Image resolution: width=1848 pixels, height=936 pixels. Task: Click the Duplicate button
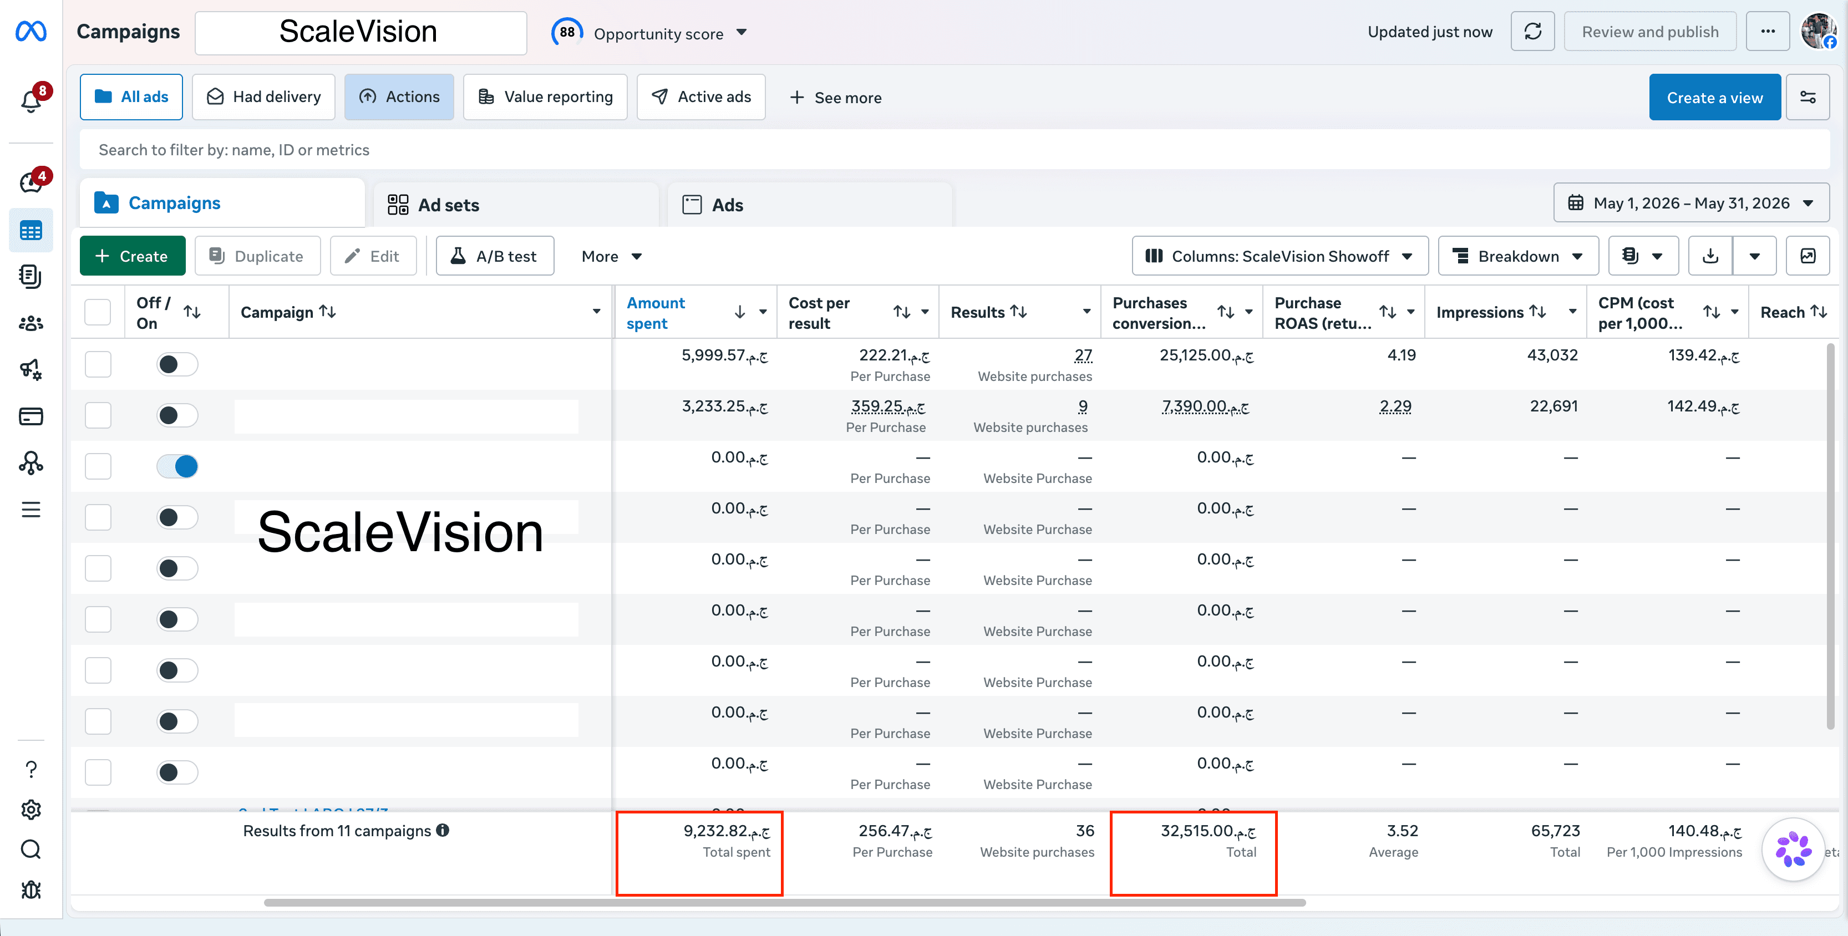257,256
